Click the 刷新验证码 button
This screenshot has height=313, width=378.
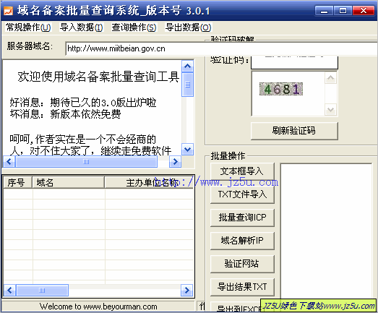[294, 131]
